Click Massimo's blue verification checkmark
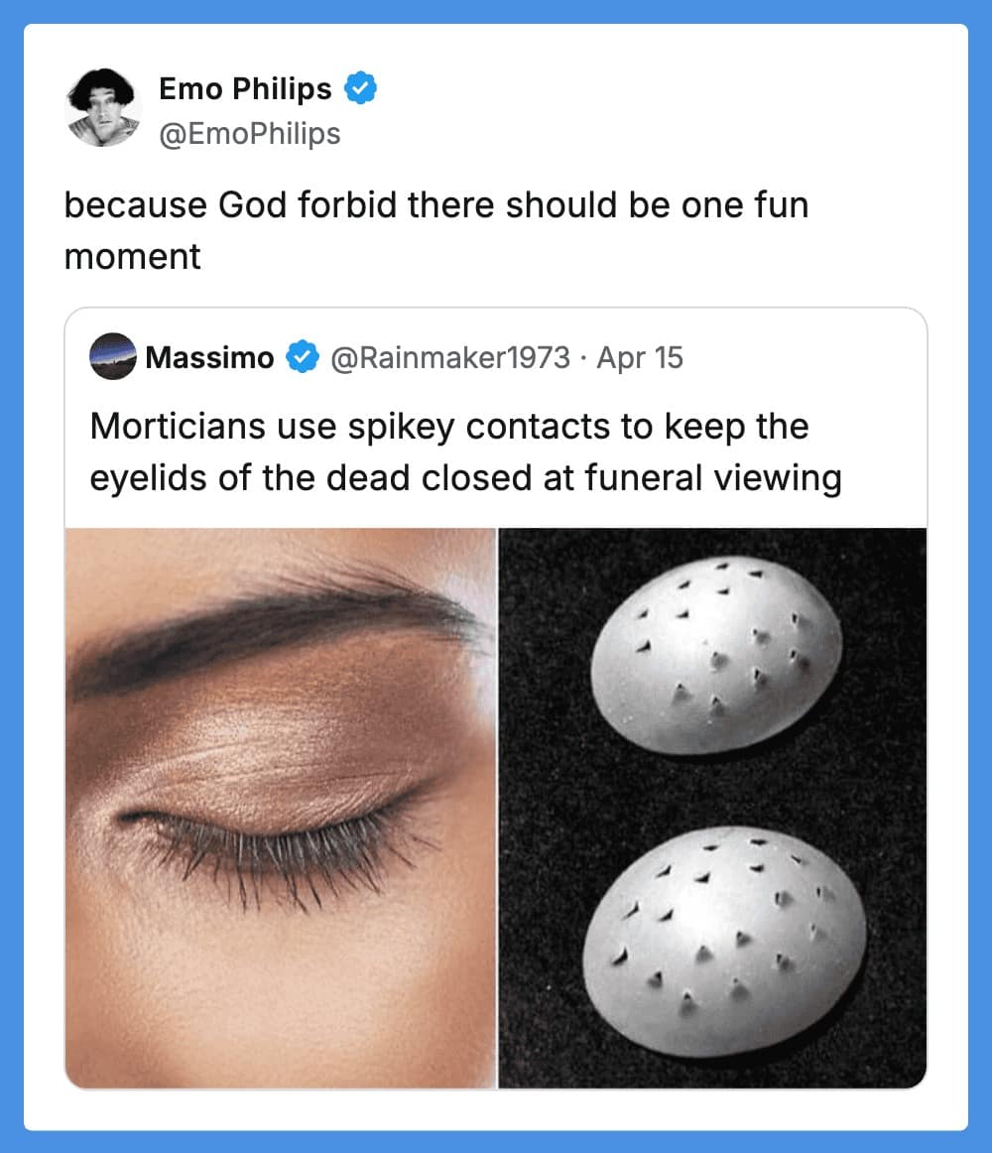This screenshot has width=992, height=1153. point(302,358)
